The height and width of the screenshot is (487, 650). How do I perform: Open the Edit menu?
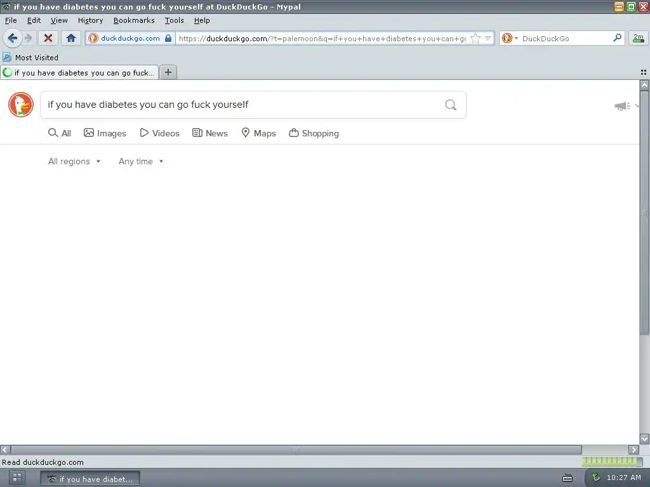pos(34,20)
